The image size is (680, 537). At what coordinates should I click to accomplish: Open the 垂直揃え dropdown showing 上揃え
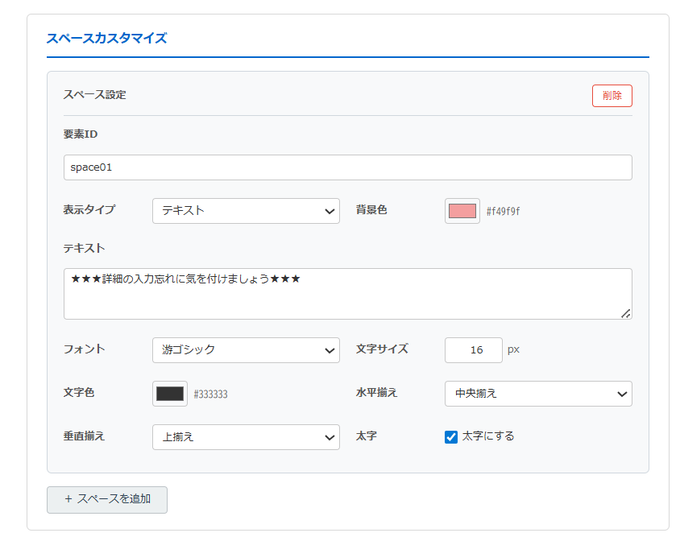pos(246,437)
